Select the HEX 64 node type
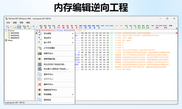Image resolution: width=182 pixels, height=109 pixels. [x=41, y=27]
